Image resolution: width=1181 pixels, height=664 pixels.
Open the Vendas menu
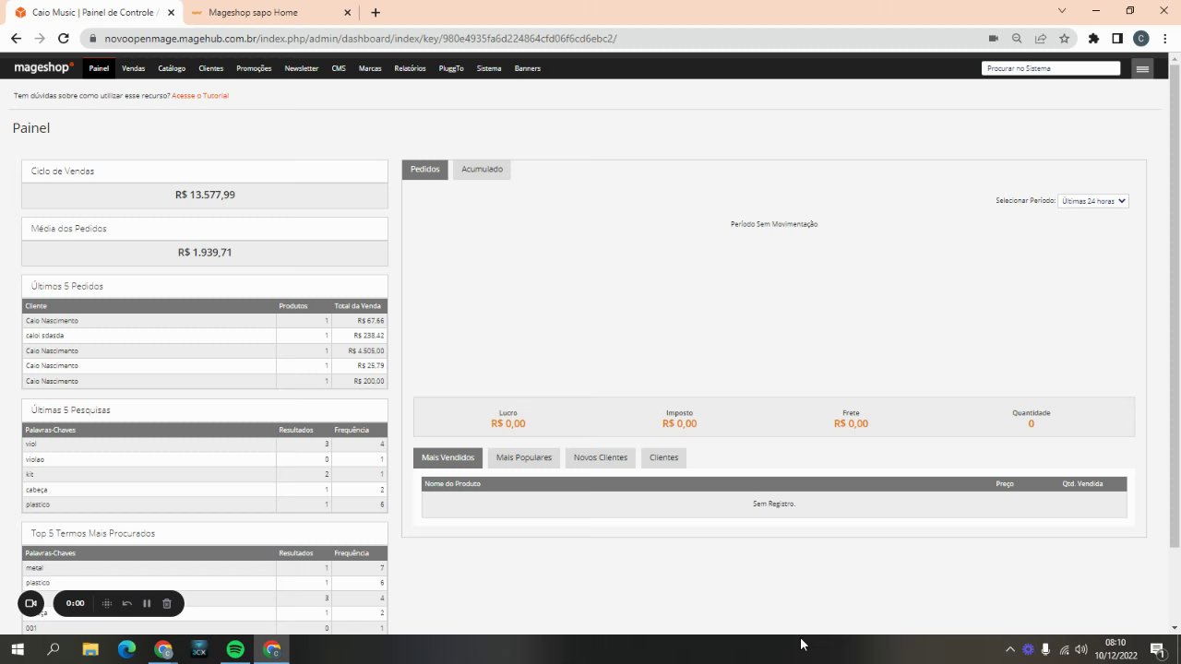(x=134, y=68)
